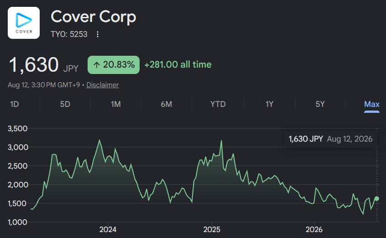Click the 1,000 y-axis label
Viewport: 386px width, 238px height.
click(x=17, y=222)
